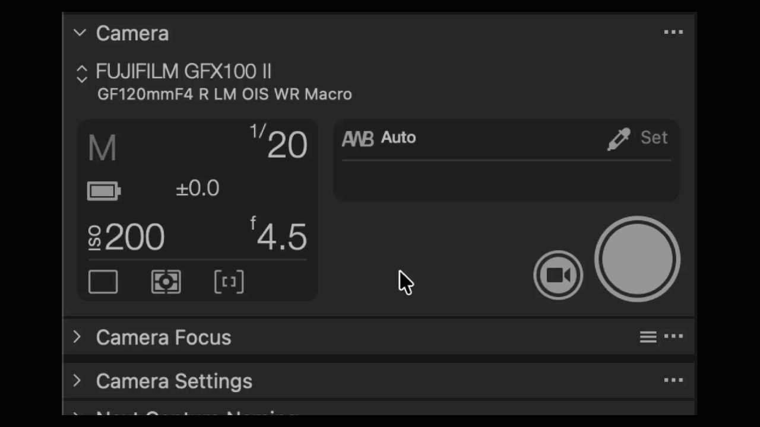Click the white balance eyedropper icon
Viewport: 760px width, 427px height.
point(619,139)
